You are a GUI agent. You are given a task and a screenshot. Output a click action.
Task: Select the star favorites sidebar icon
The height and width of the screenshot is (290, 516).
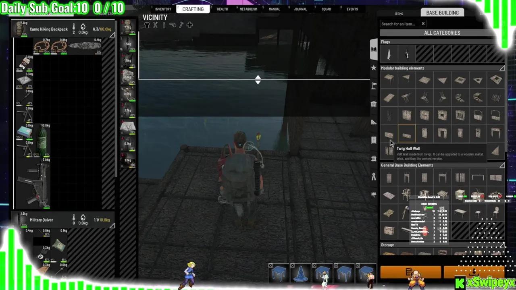(x=374, y=68)
